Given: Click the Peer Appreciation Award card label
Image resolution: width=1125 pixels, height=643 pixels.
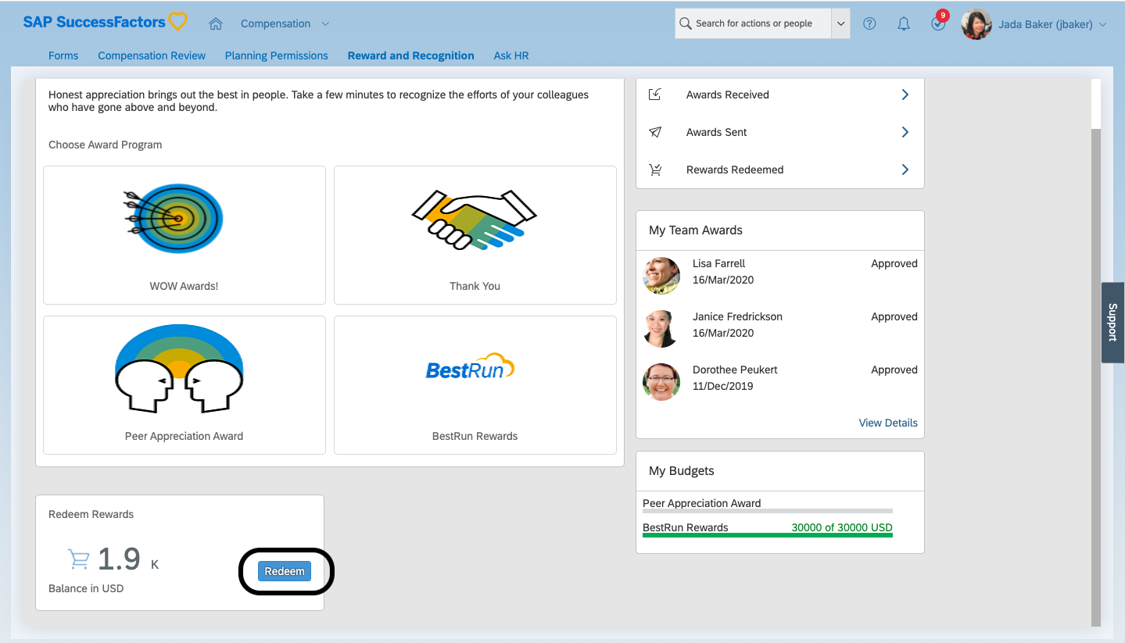Looking at the screenshot, I should click(x=184, y=436).
